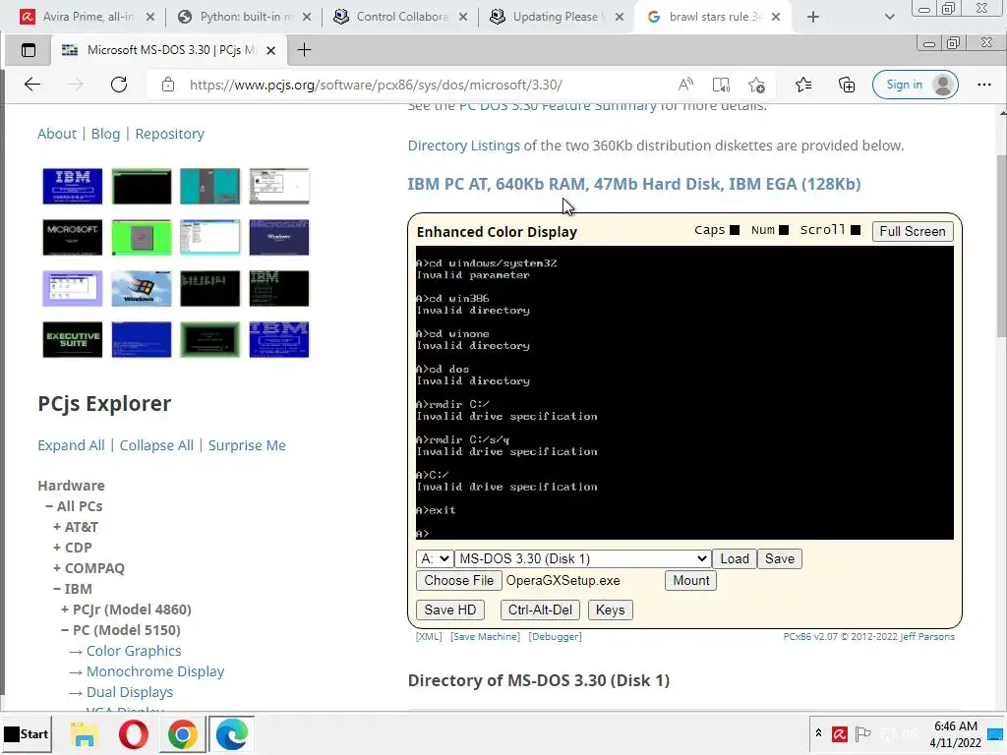Open Dual Displays machine link
1007x755 pixels.
[130, 692]
